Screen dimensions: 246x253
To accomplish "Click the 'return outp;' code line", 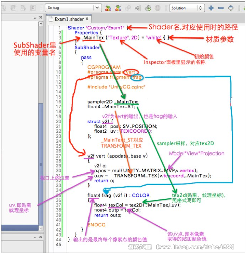I will pyautogui.click(x=108, y=215).
